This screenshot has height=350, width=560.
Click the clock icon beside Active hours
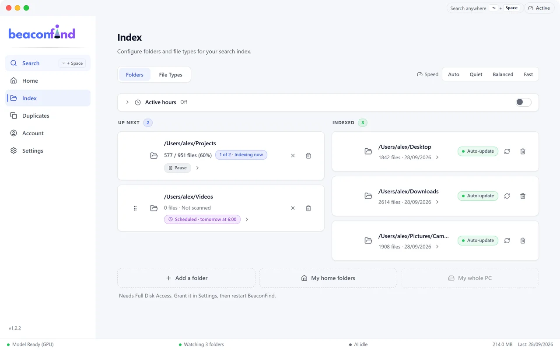pyautogui.click(x=138, y=102)
